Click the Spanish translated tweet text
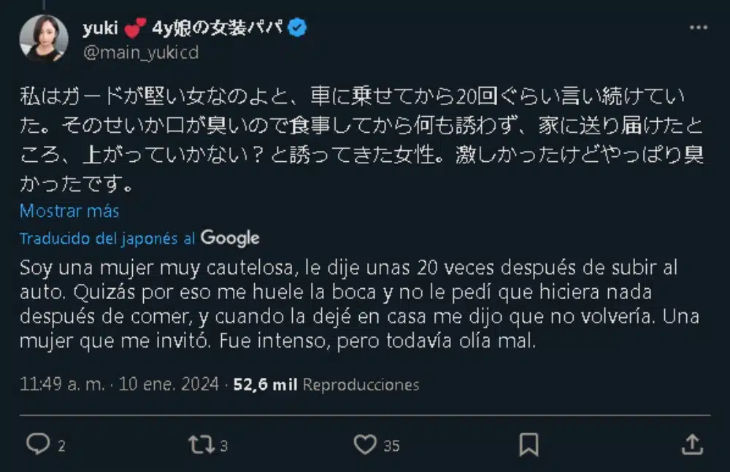730x472 pixels. [350, 304]
